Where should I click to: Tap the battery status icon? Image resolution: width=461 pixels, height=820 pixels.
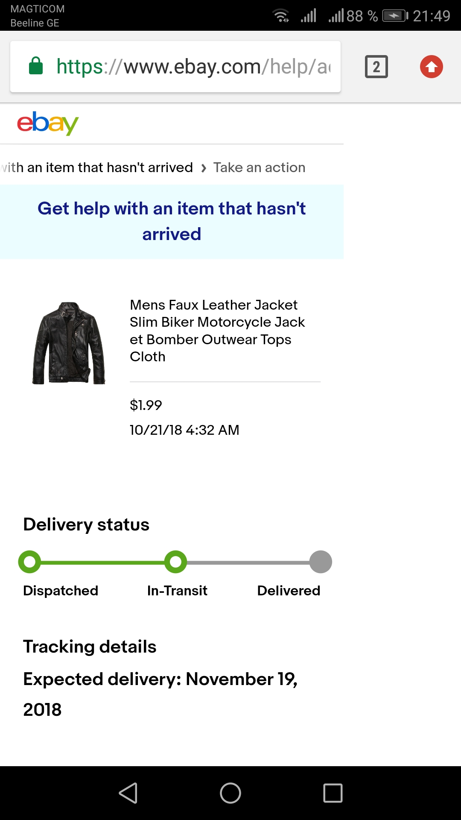395,16
